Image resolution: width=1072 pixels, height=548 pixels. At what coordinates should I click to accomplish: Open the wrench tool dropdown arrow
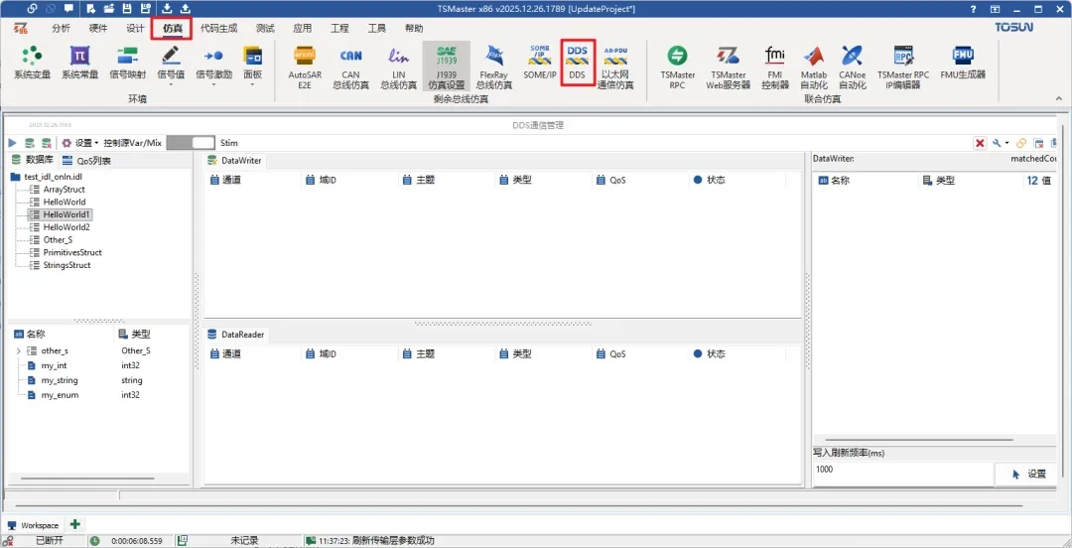(1006, 143)
